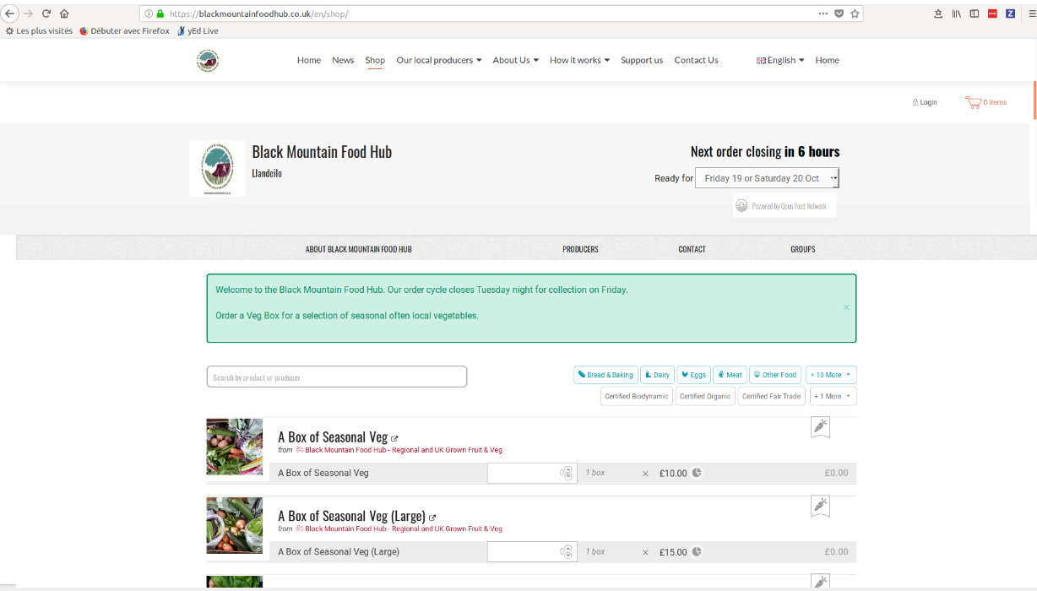Go to the first Home menu item

pyautogui.click(x=309, y=60)
